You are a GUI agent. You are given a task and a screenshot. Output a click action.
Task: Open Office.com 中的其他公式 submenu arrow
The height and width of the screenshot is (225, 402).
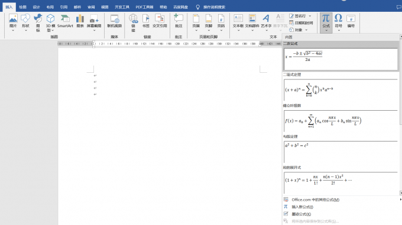click(400, 200)
